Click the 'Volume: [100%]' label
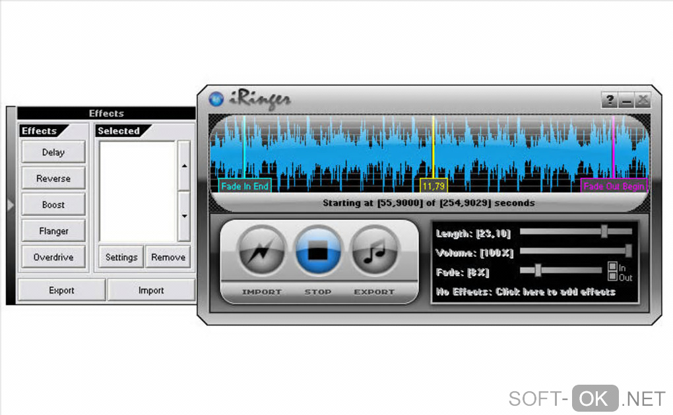The width and height of the screenshot is (673, 415). coord(474,253)
